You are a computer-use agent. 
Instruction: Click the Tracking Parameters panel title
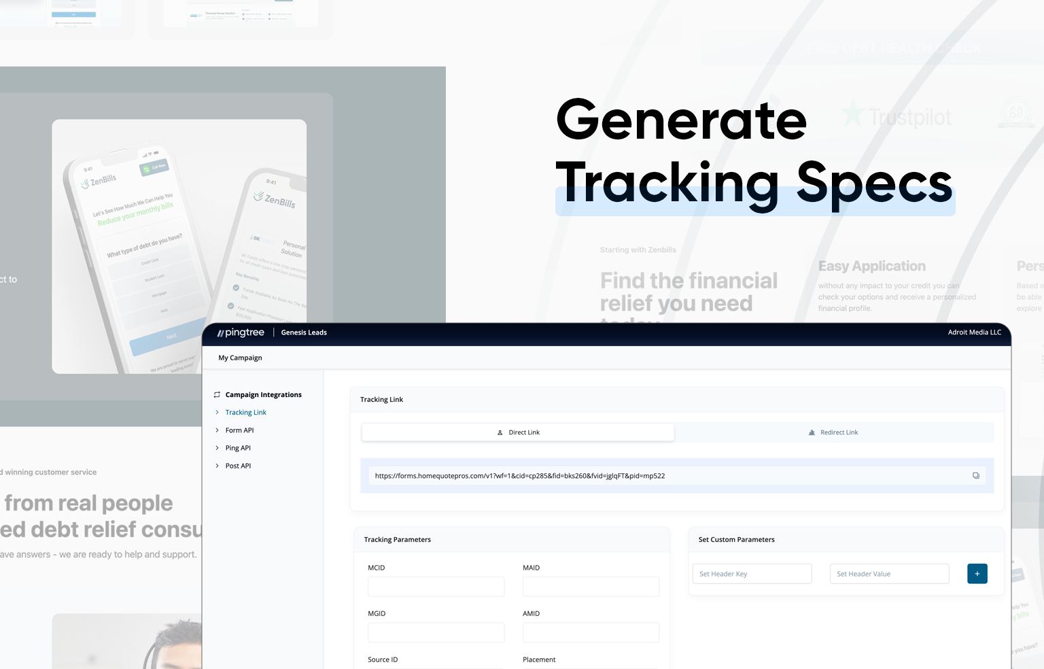(398, 540)
